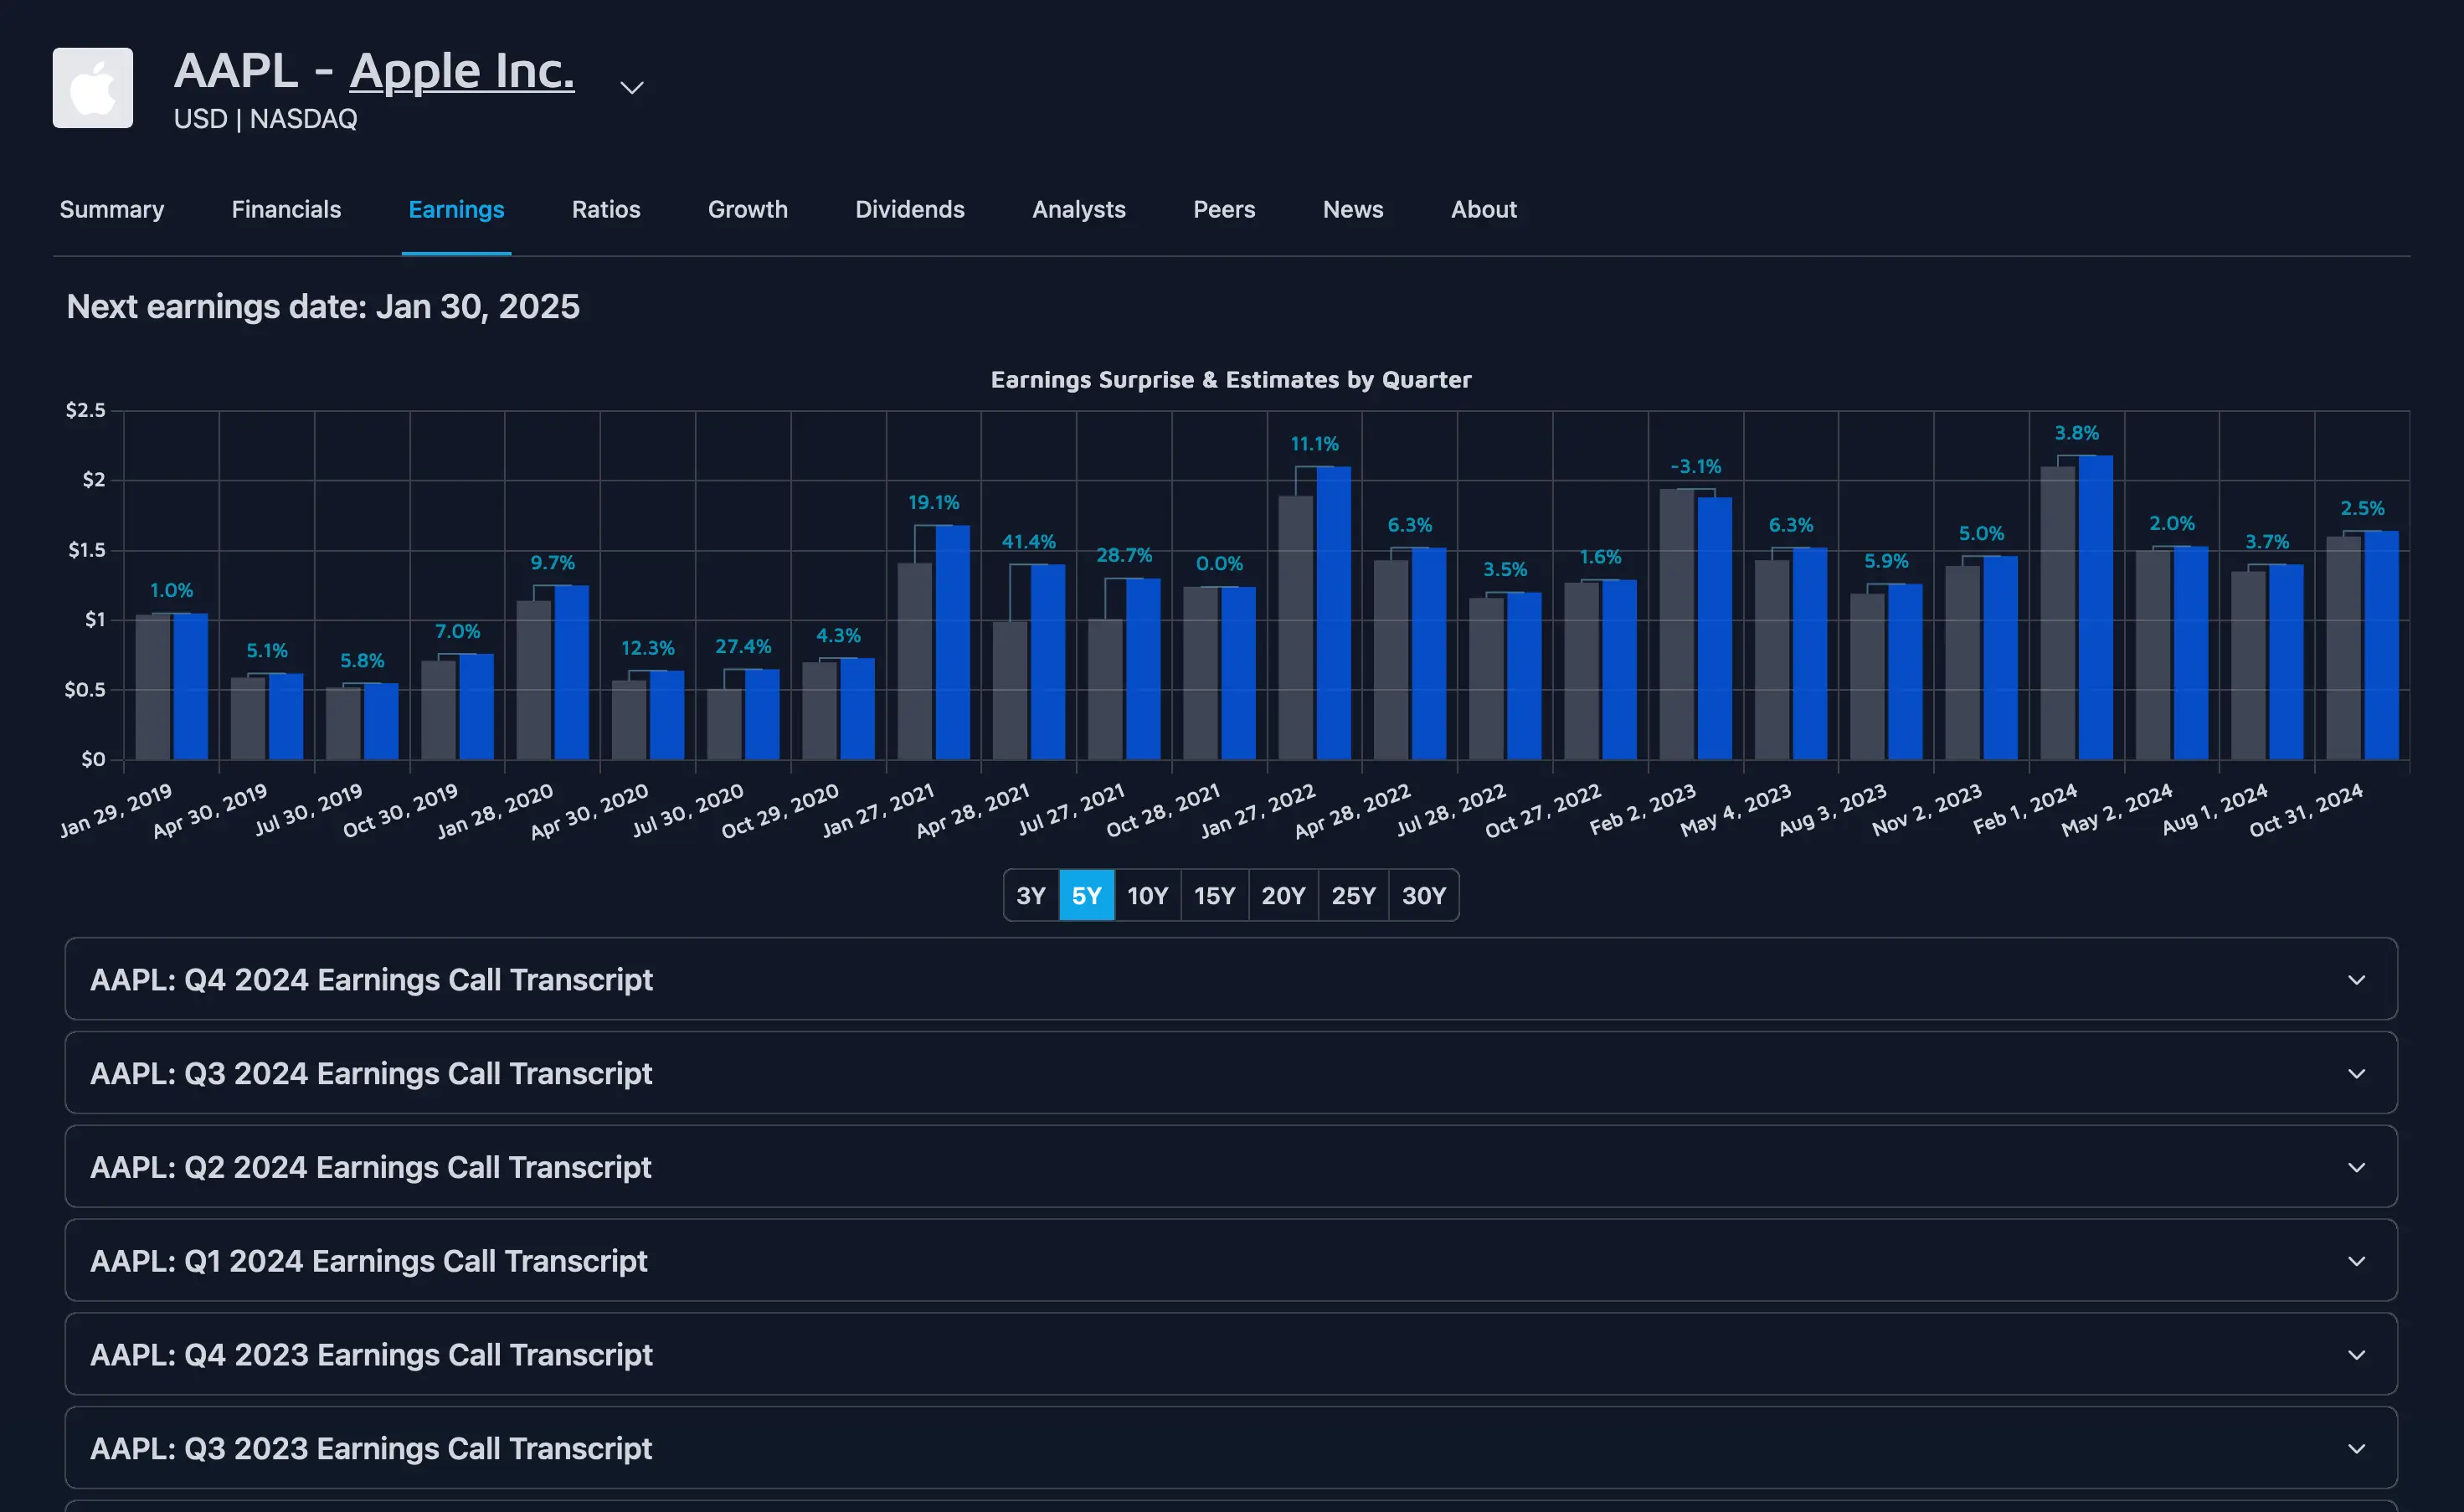Open the News tab

(1353, 209)
